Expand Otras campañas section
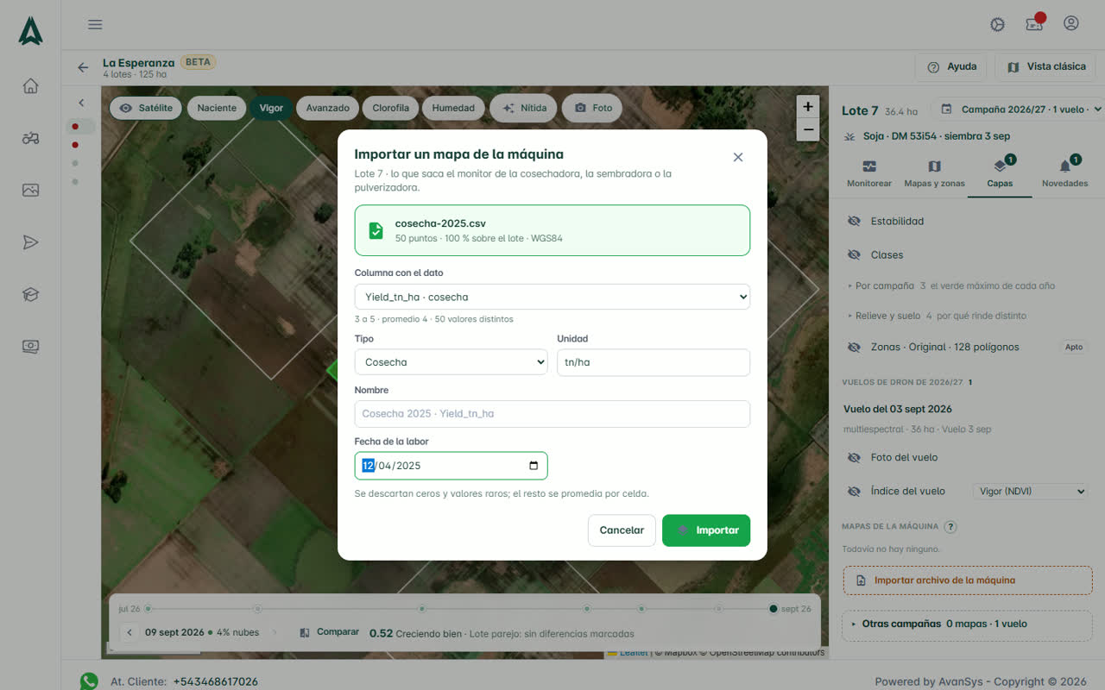The image size is (1105, 690). point(967,624)
